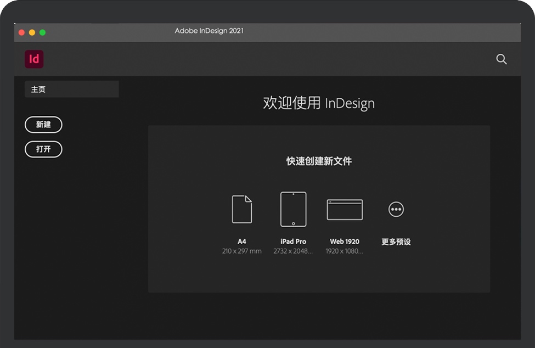
Task: Click the 更多预设 text label
Action: 396,242
